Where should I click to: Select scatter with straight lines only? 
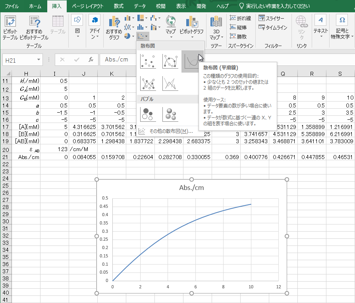tap(170, 83)
